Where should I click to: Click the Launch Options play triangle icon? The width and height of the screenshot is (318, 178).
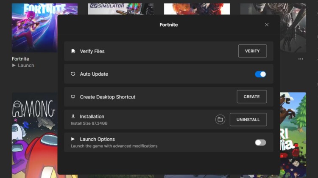coord(73,139)
